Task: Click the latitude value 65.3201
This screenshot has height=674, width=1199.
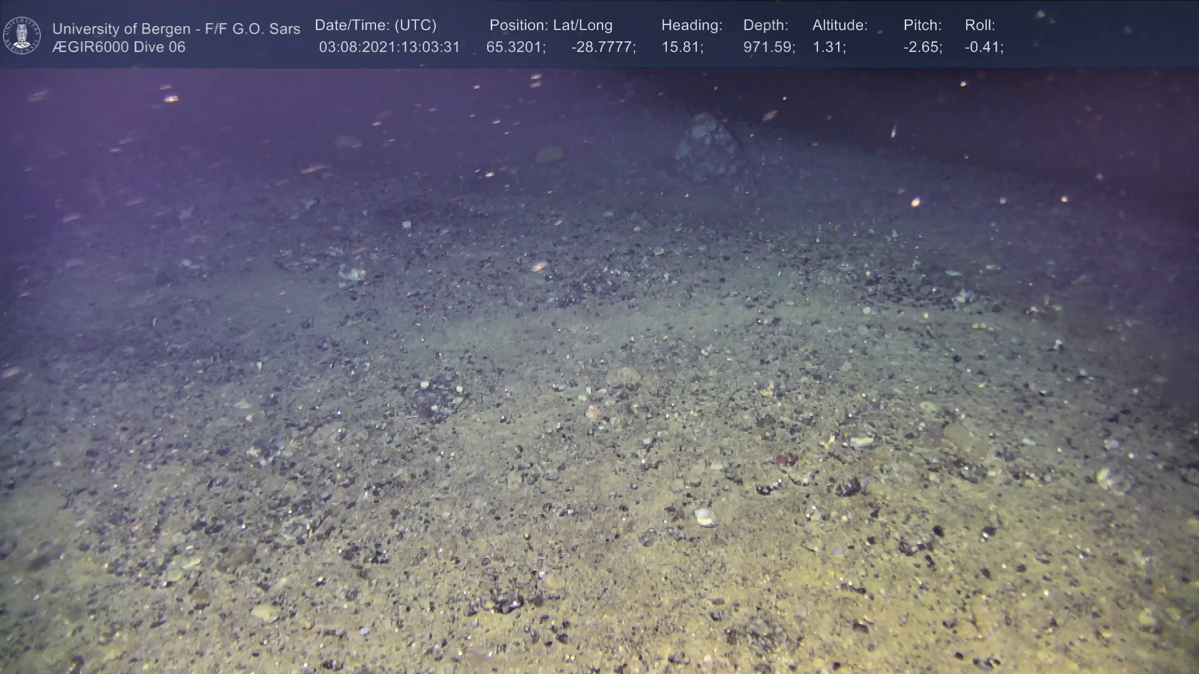Action: 515,47
